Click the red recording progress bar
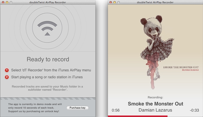The height and width of the screenshot is (117, 203). tap(137, 116)
